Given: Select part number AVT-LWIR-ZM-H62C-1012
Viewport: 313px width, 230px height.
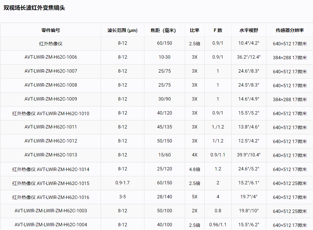Looking at the screenshot, I should [x=51, y=141].
